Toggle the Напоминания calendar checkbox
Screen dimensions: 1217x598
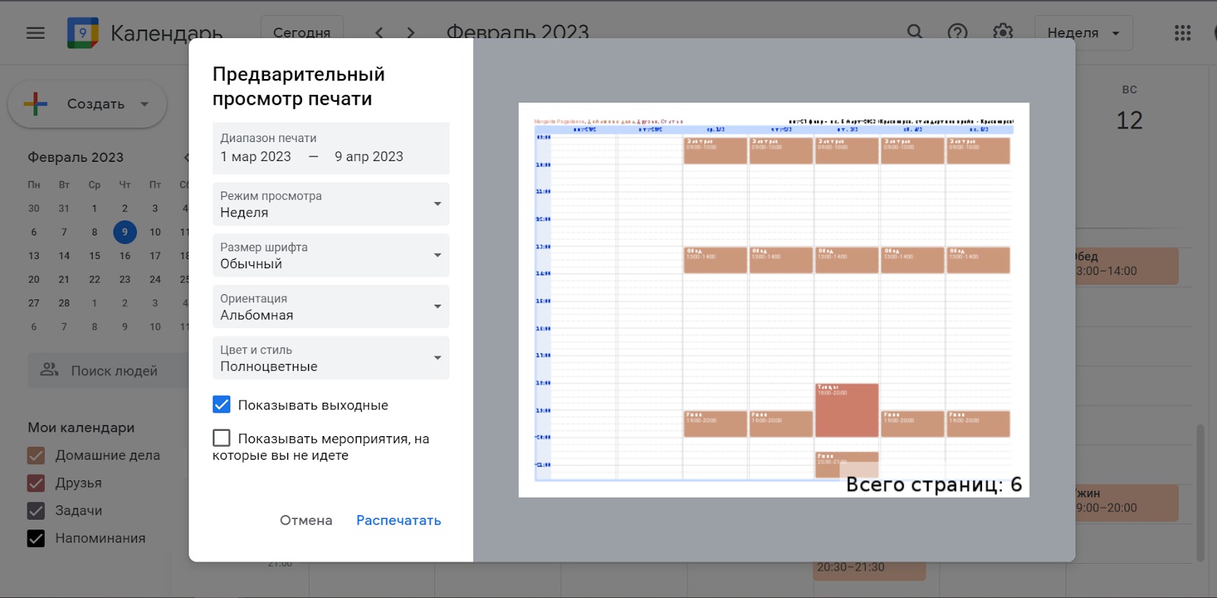point(36,538)
